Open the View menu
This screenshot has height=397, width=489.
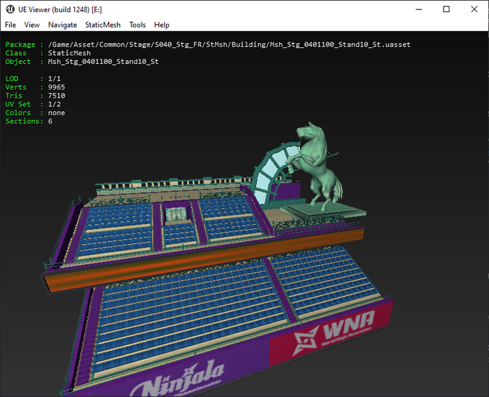point(32,24)
